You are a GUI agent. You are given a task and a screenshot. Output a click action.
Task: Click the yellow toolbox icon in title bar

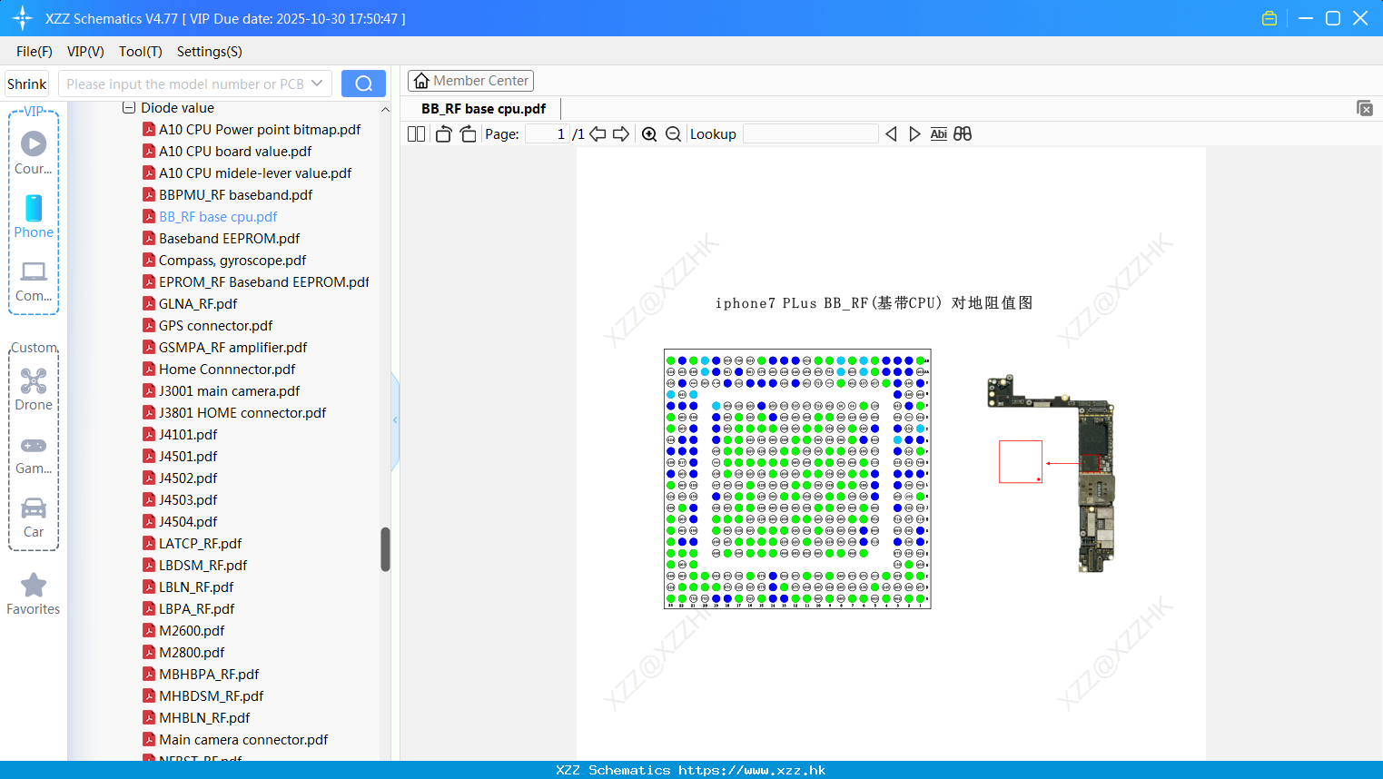coord(1269,18)
